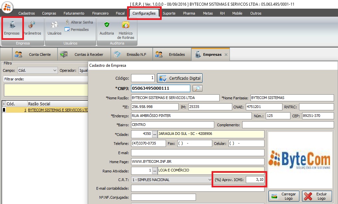This screenshot has height=204, width=338.
Task: Open the Auditoria shield icon
Action: (x=107, y=28)
